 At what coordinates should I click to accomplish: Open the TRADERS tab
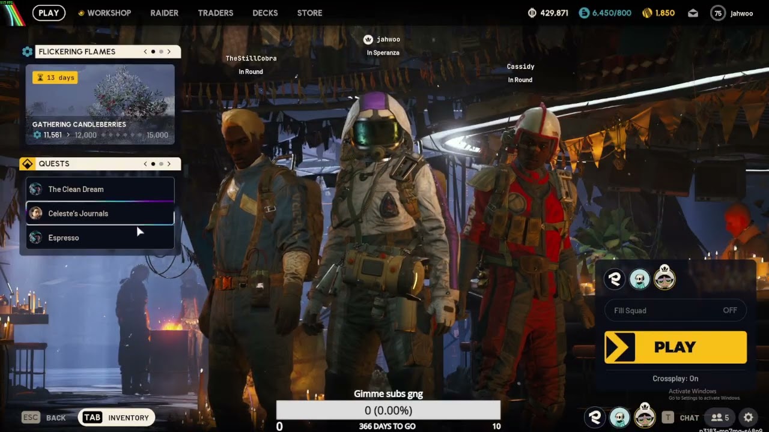(216, 13)
